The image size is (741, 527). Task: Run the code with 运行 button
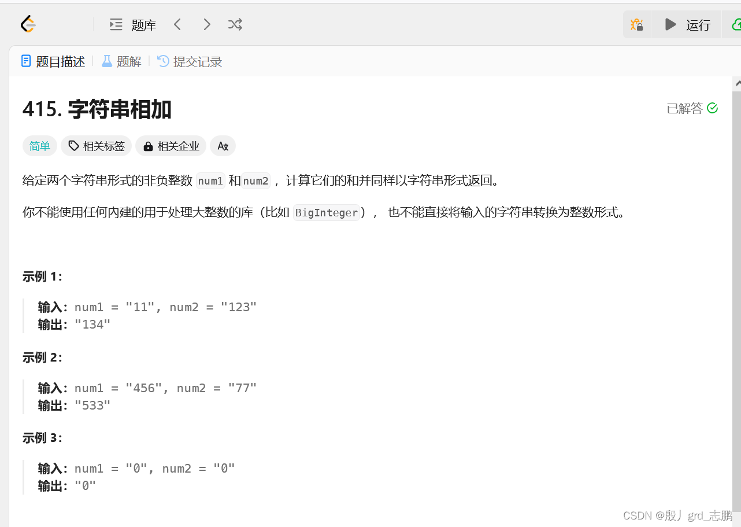point(687,25)
